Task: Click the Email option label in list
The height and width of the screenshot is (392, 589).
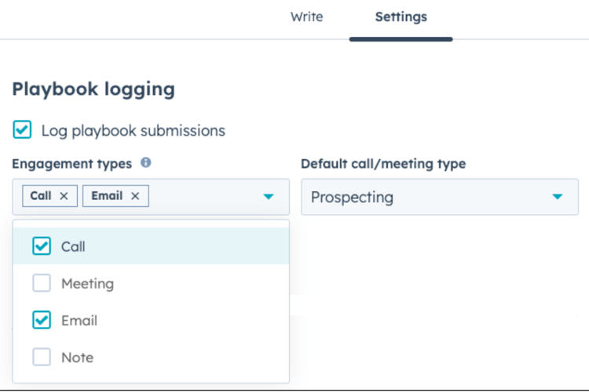Action: [x=79, y=321]
